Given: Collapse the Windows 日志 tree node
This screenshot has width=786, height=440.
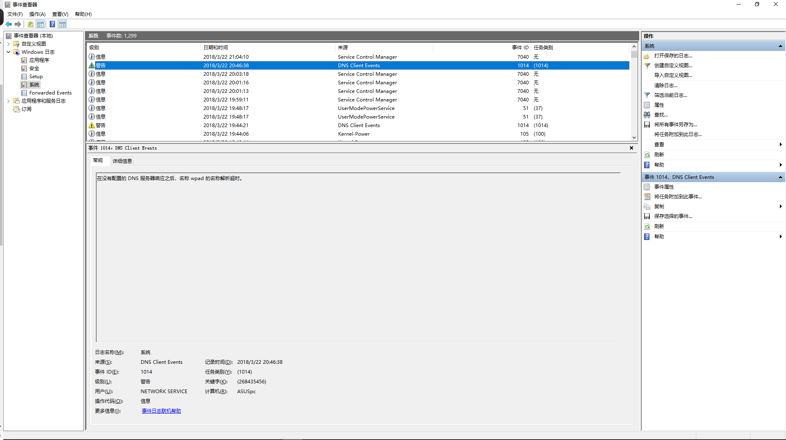Looking at the screenshot, I should tap(9, 52).
